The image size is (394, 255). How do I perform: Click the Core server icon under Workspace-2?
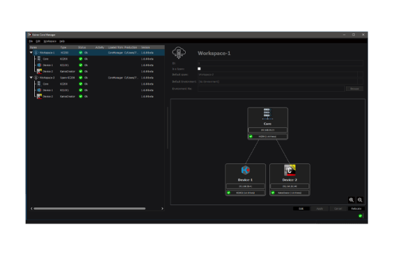click(39, 84)
